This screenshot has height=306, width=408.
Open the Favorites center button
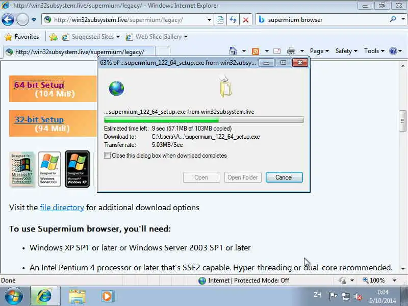click(x=22, y=37)
